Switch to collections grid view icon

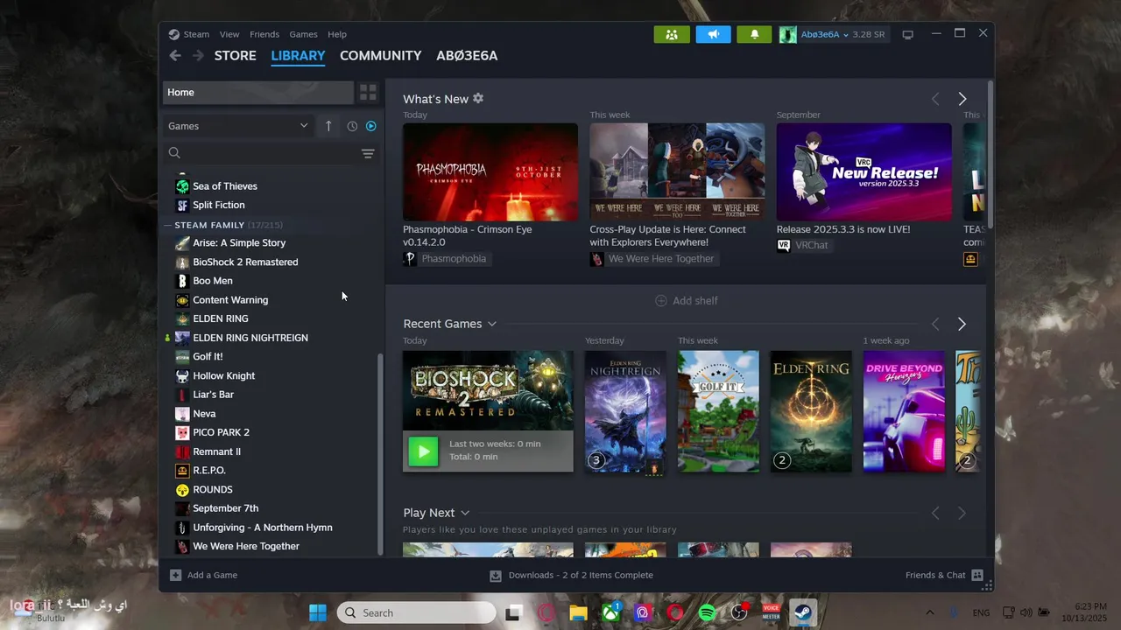[368, 92]
